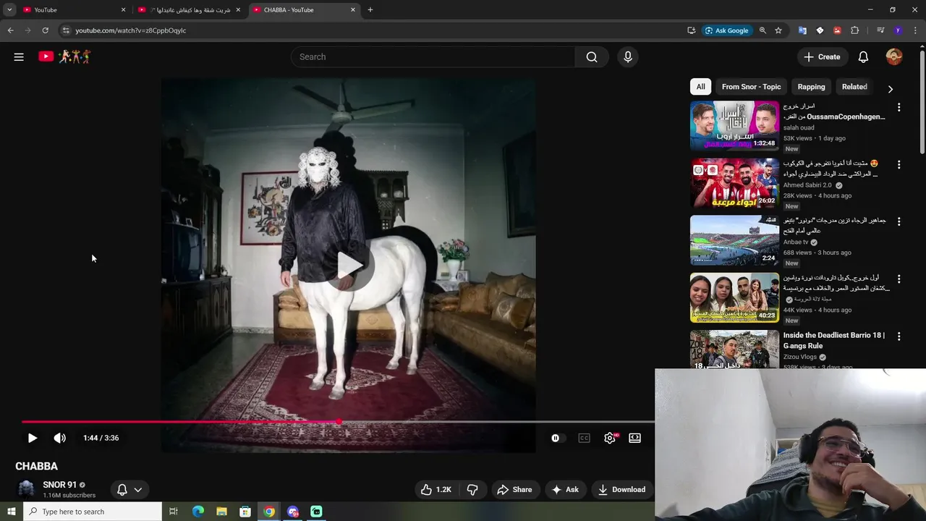Open the Google Translate extension
The image size is (926, 521).
[x=802, y=30]
